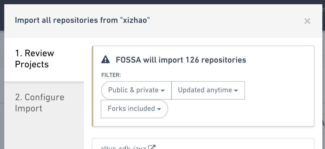Click the caret arrow beside Public & private
This screenshot has height=149, width=325.
tap(162, 91)
